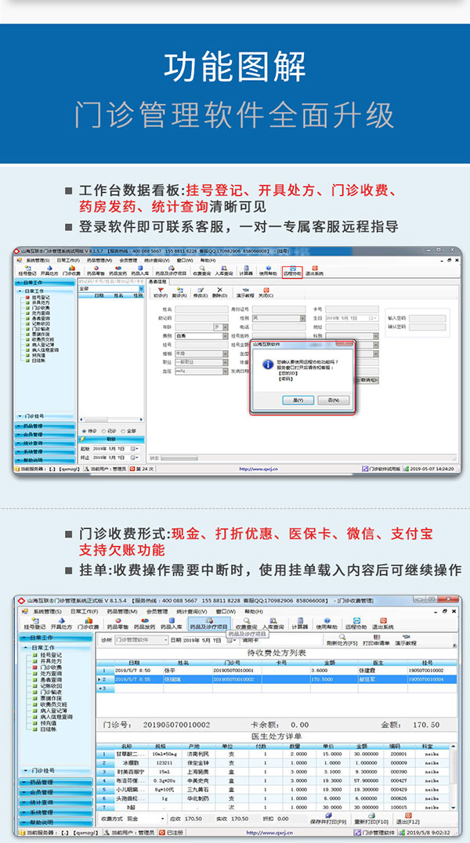Open the 终止 date picker dropdown
The height and width of the screenshot is (843, 470).
135,458
